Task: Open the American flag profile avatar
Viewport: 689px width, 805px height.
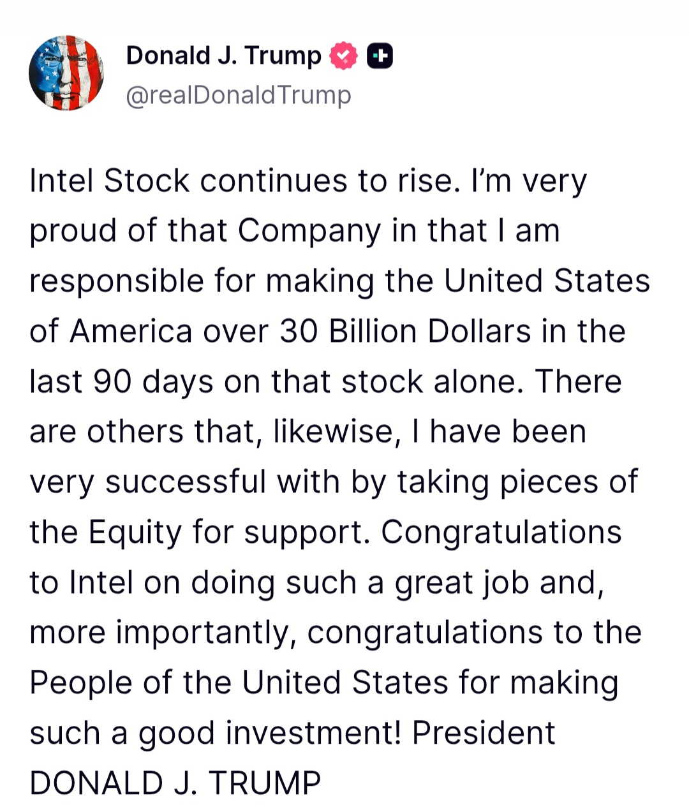Action: click(66, 73)
